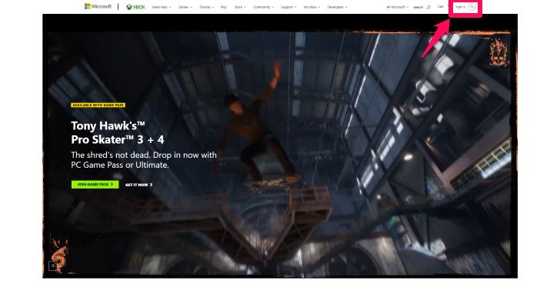Open the Play menu item
This screenshot has height=284, width=560.
click(x=224, y=7)
